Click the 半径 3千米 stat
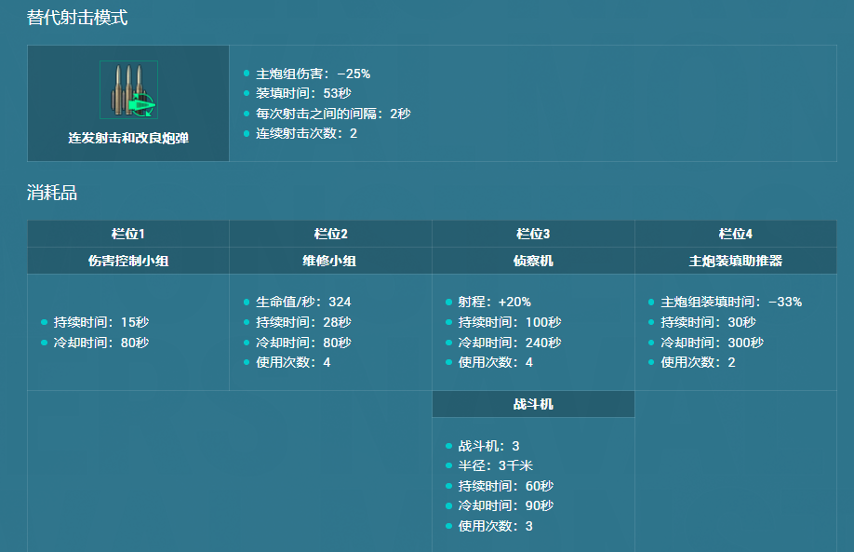 click(x=495, y=465)
